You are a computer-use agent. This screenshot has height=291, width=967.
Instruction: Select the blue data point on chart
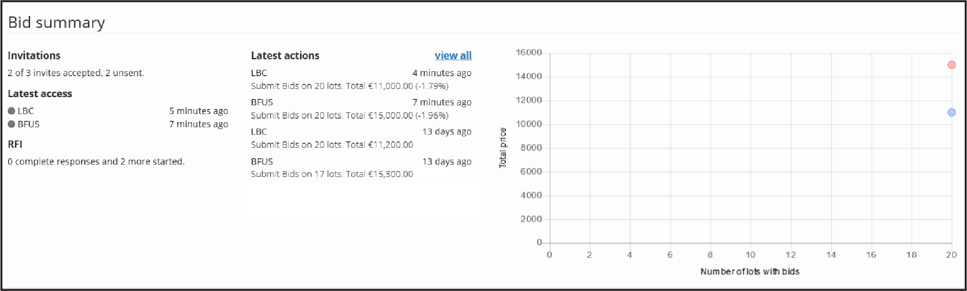(x=951, y=112)
